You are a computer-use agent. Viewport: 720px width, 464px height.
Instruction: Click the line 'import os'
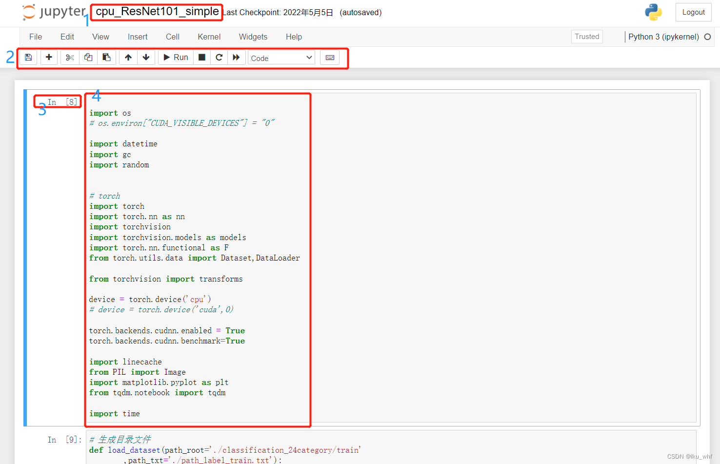pos(110,113)
